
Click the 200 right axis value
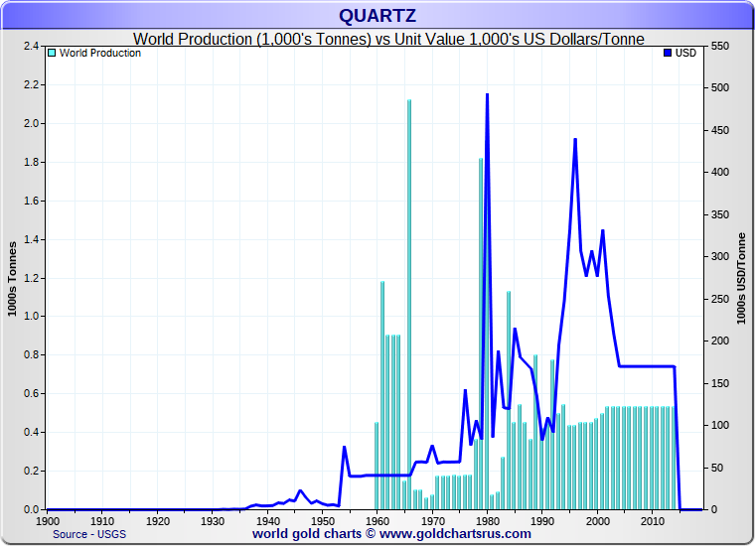pyautogui.click(x=720, y=341)
